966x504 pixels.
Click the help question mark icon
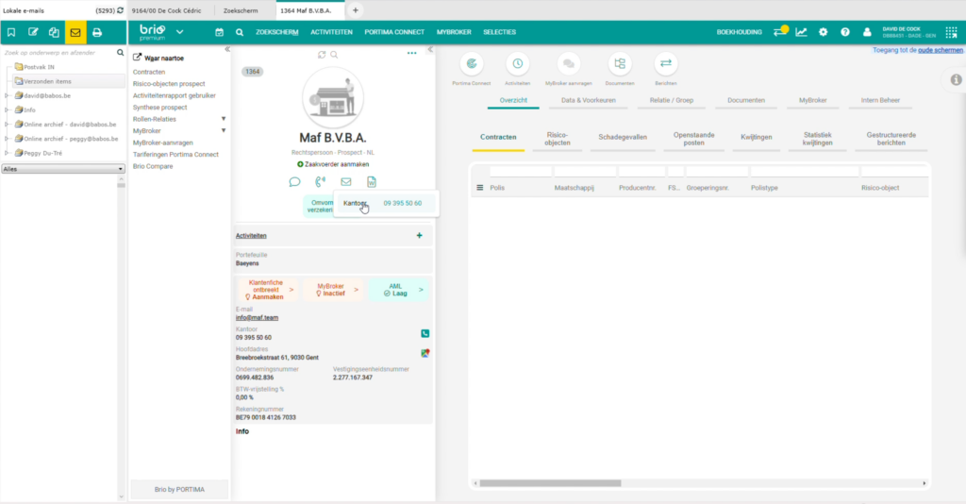tap(845, 32)
